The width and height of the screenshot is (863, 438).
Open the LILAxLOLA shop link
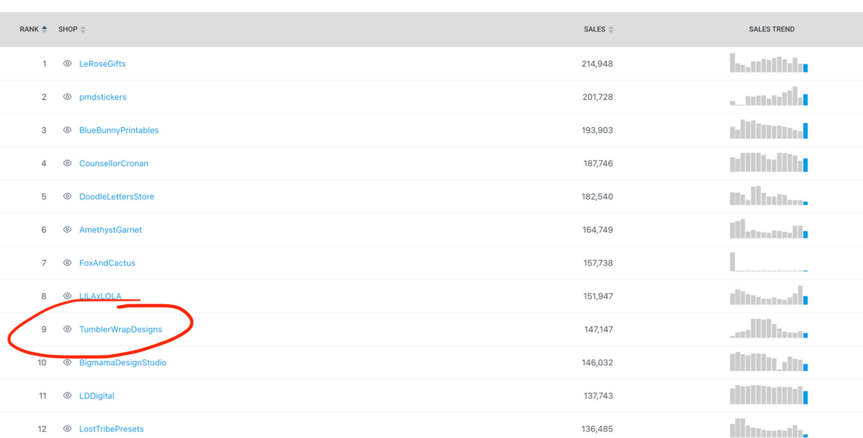[x=100, y=296]
